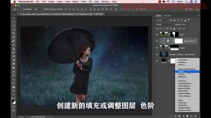Viewport: 211px width, 118px height.
Task: Choose Levels from adjustment menu
Action: pyautogui.click(x=187, y=72)
